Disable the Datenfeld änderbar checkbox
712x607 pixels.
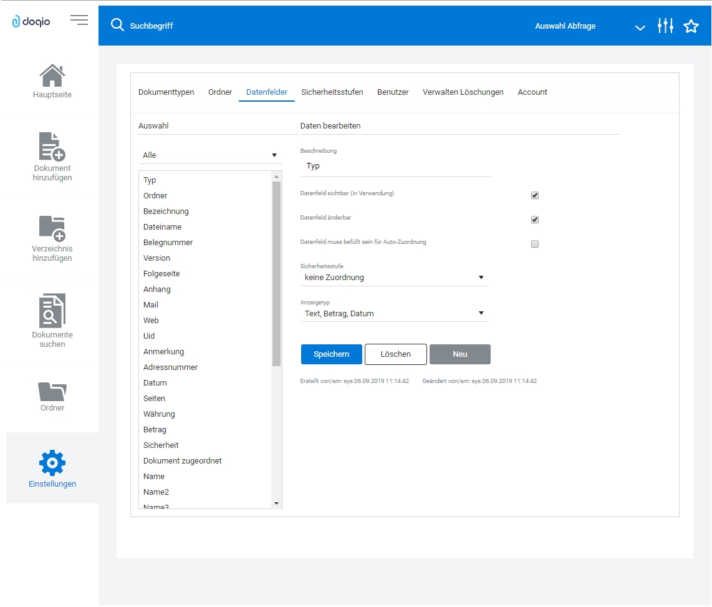534,220
